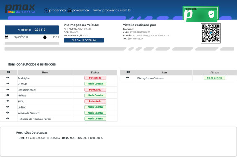Click the eye icon in left table header
237x167 pixels.
pos(9,72)
